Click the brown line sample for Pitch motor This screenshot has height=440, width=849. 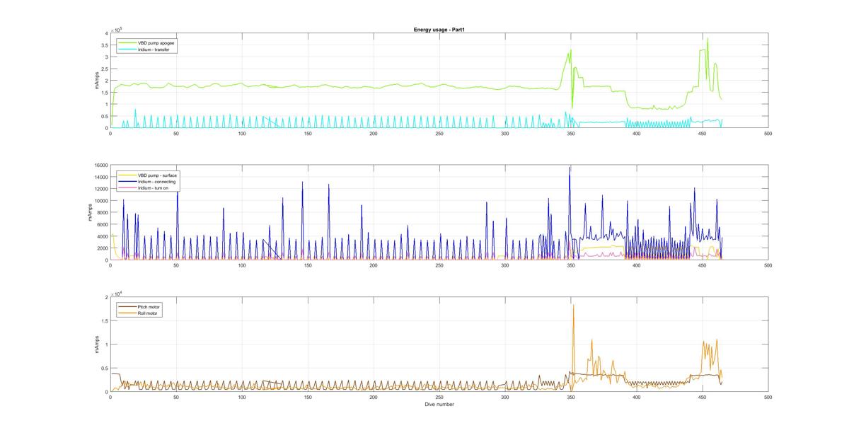coord(127,306)
